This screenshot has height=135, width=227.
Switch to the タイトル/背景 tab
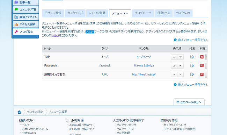(97, 13)
